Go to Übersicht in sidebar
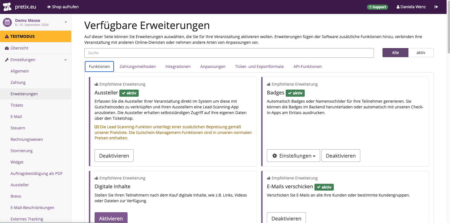450x223 pixels. click(36, 48)
